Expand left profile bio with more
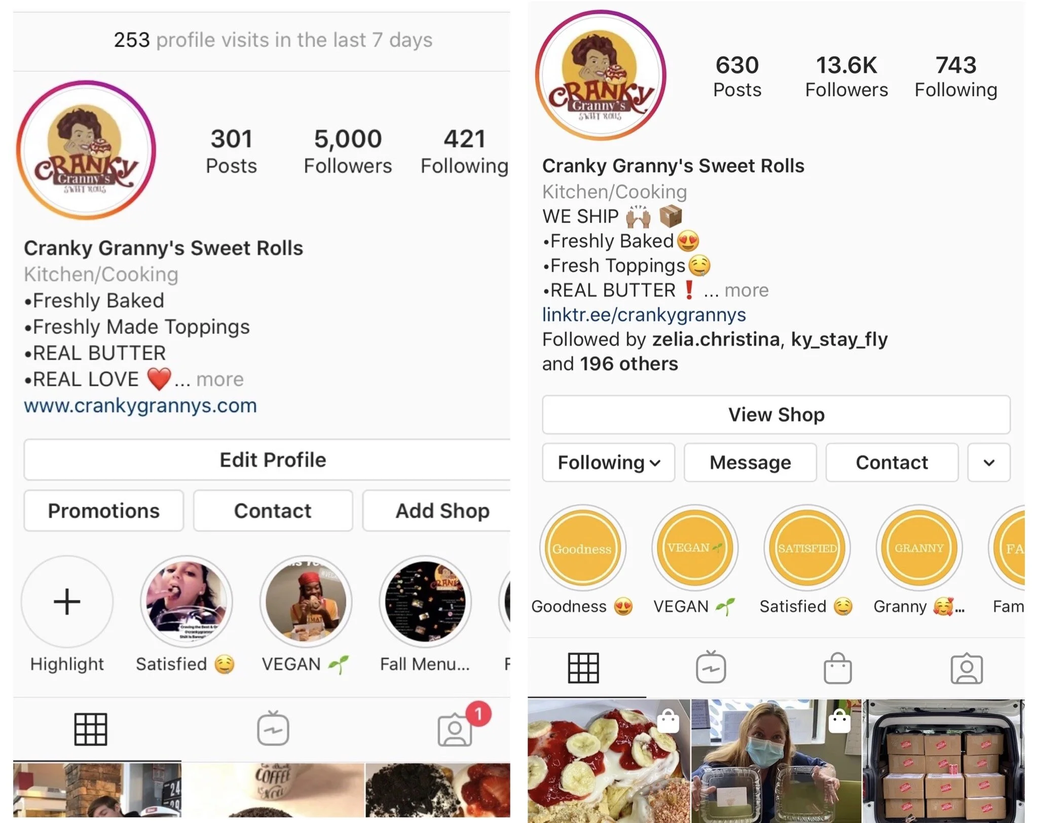 coord(220,379)
